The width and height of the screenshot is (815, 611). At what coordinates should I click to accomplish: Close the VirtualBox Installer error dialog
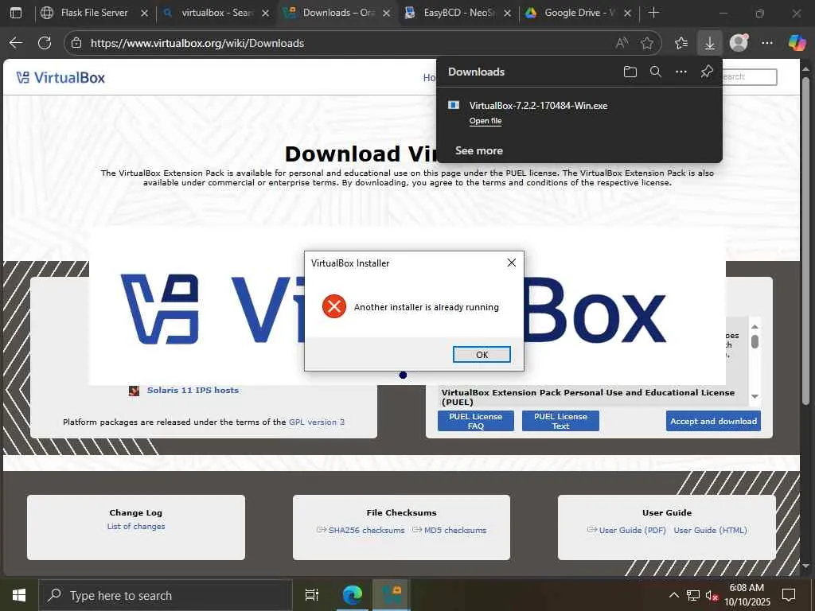(512, 263)
